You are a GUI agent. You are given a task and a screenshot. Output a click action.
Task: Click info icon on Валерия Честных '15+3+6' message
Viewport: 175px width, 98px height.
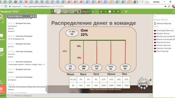14,44
